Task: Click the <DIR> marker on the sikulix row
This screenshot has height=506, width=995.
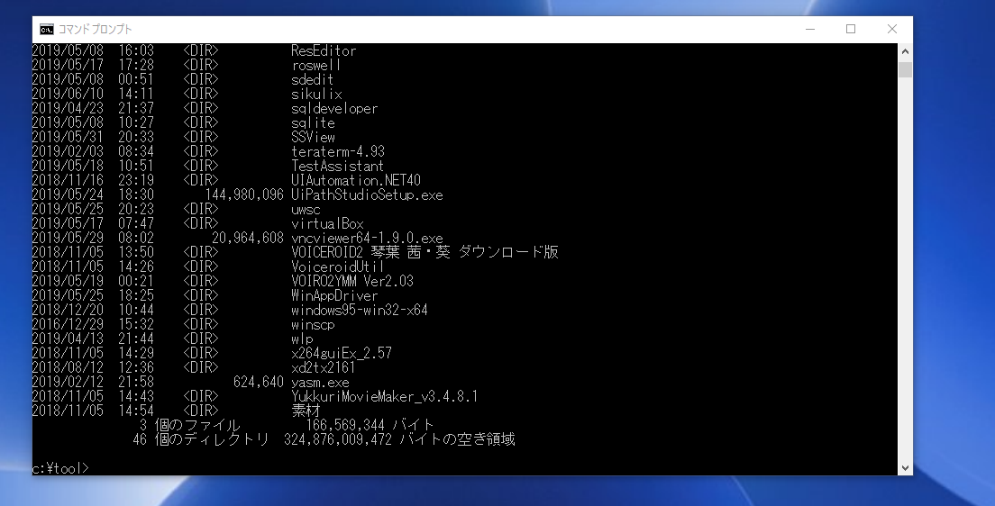Action: pyautogui.click(x=200, y=95)
